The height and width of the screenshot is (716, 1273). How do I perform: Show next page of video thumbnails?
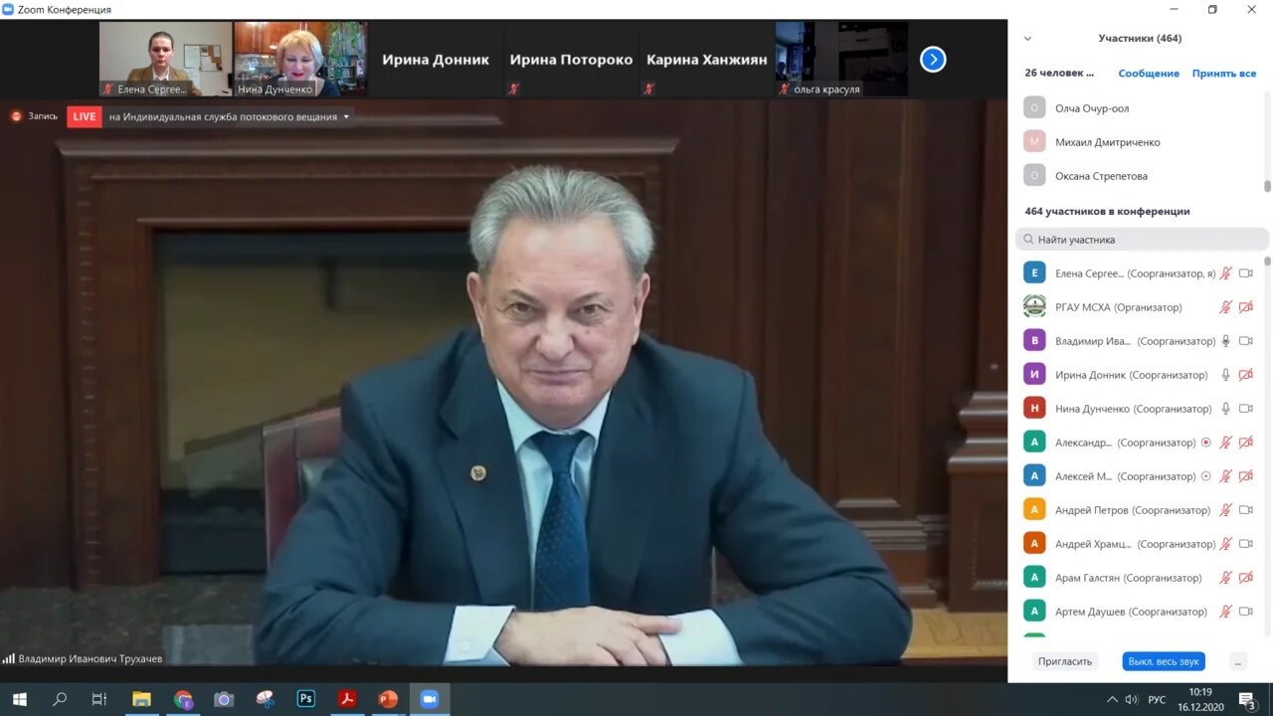coord(932,60)
